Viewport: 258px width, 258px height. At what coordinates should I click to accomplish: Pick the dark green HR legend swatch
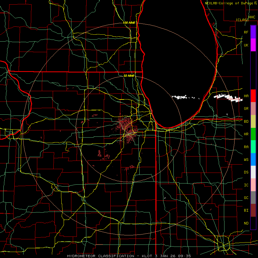(x=253, y=134)
